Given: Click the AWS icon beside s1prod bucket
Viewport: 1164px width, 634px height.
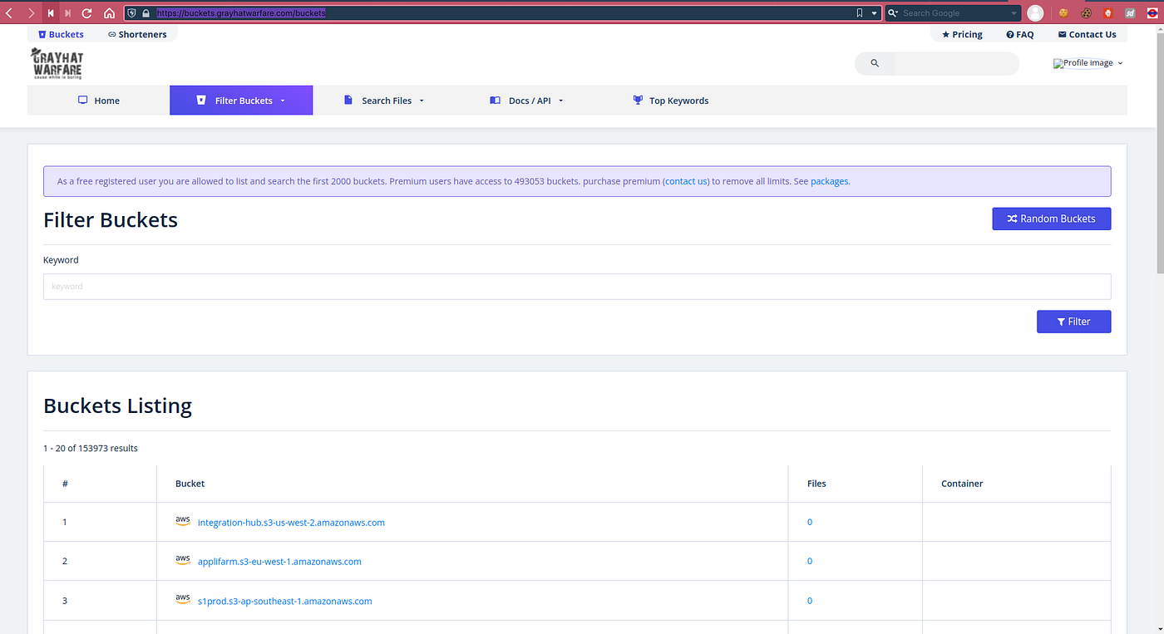Looking at the screenshot, I should click(183, 599).
